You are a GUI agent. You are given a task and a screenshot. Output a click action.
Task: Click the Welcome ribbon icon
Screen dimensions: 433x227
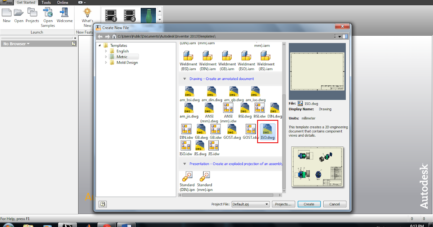[65, 15]
